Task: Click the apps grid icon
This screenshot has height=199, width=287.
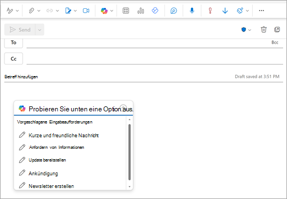Action: [126, 10]
